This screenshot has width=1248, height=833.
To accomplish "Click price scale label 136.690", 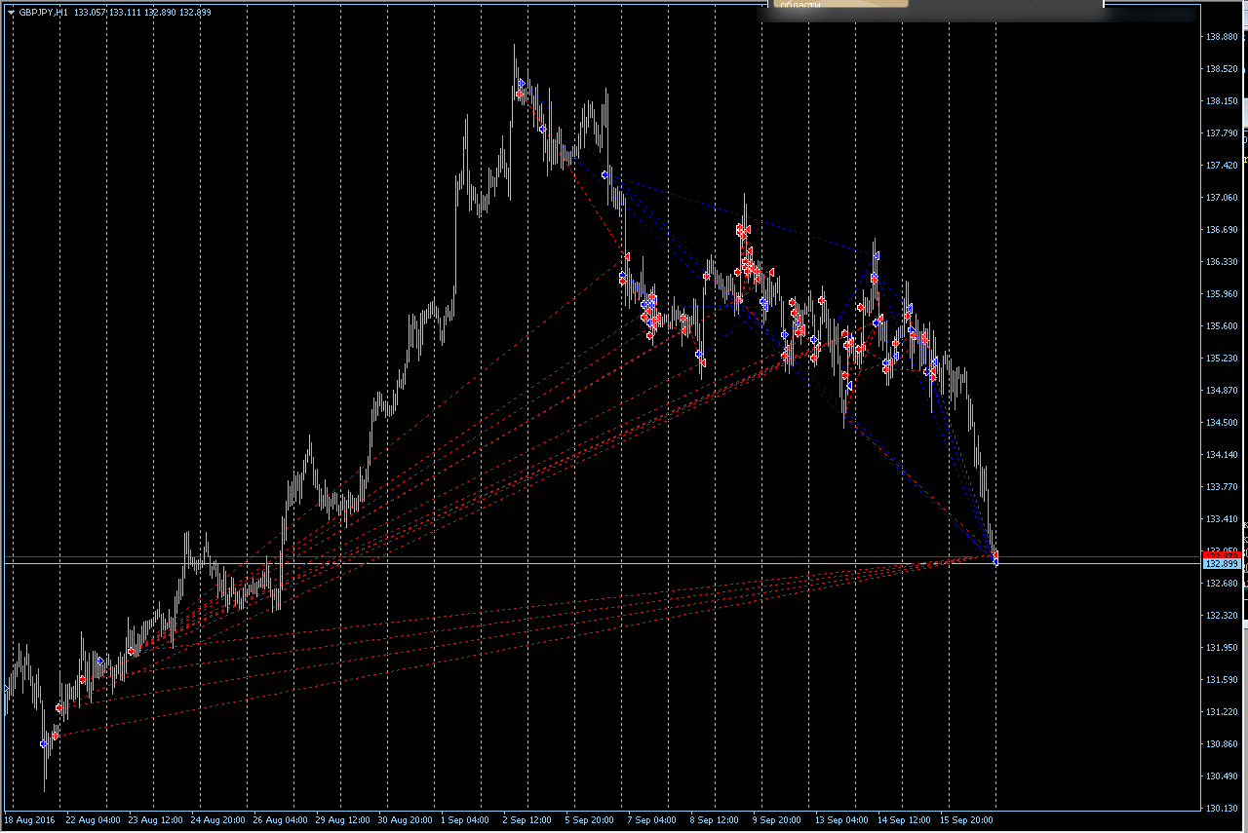I will click(x=1222, y=230).
